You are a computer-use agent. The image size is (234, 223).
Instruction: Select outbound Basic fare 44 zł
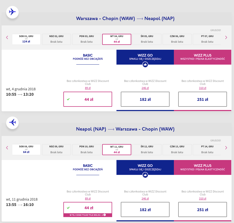pyautogui.click(x=88, y=99)
